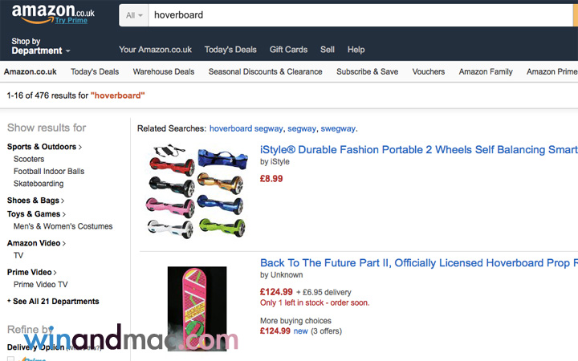This screenshot has width=578, height=361.
Task: Open the Back To The Future hoverboard image
Action: (197, 309)
